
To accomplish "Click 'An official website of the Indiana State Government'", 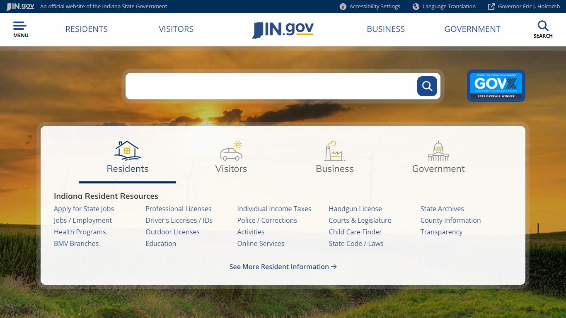I will tap(104, 7).
